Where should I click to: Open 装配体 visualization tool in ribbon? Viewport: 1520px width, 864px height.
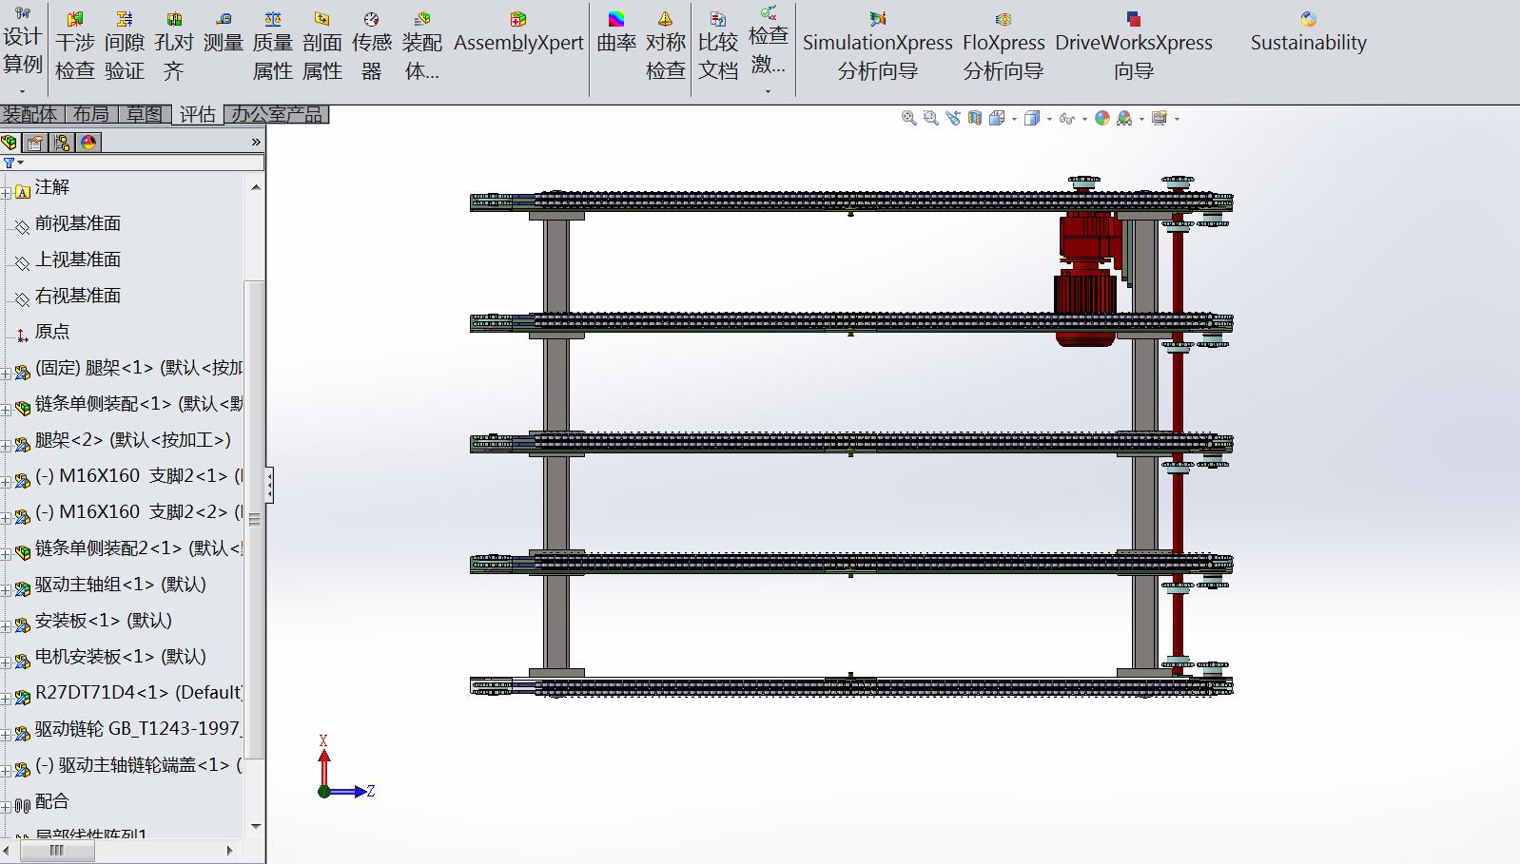pos(422,45)
